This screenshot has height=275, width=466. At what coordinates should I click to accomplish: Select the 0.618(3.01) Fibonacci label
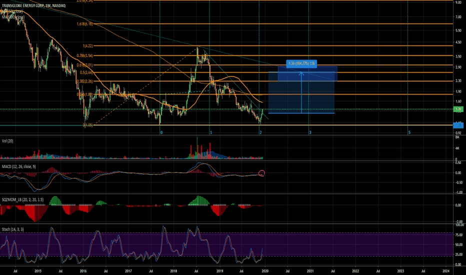[84, 65]
